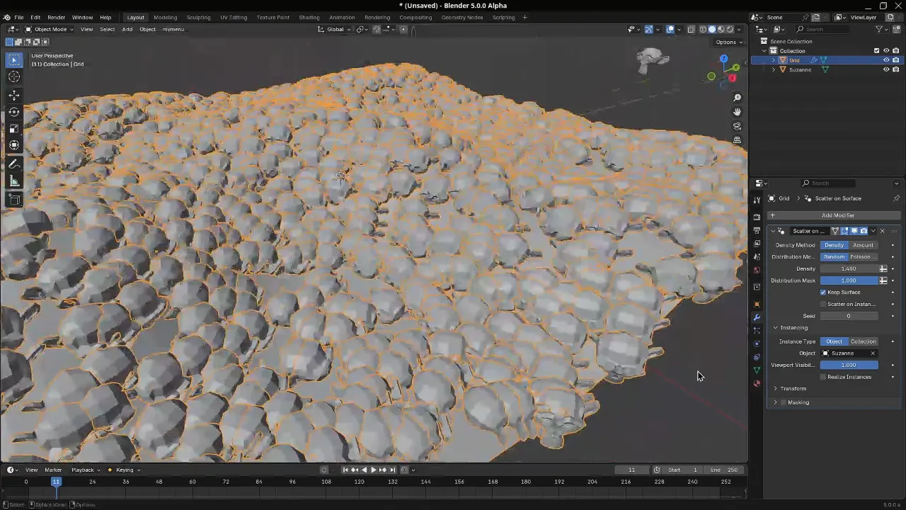
Task: Set Density Method to Amount
Action: [x=863, y=245]
